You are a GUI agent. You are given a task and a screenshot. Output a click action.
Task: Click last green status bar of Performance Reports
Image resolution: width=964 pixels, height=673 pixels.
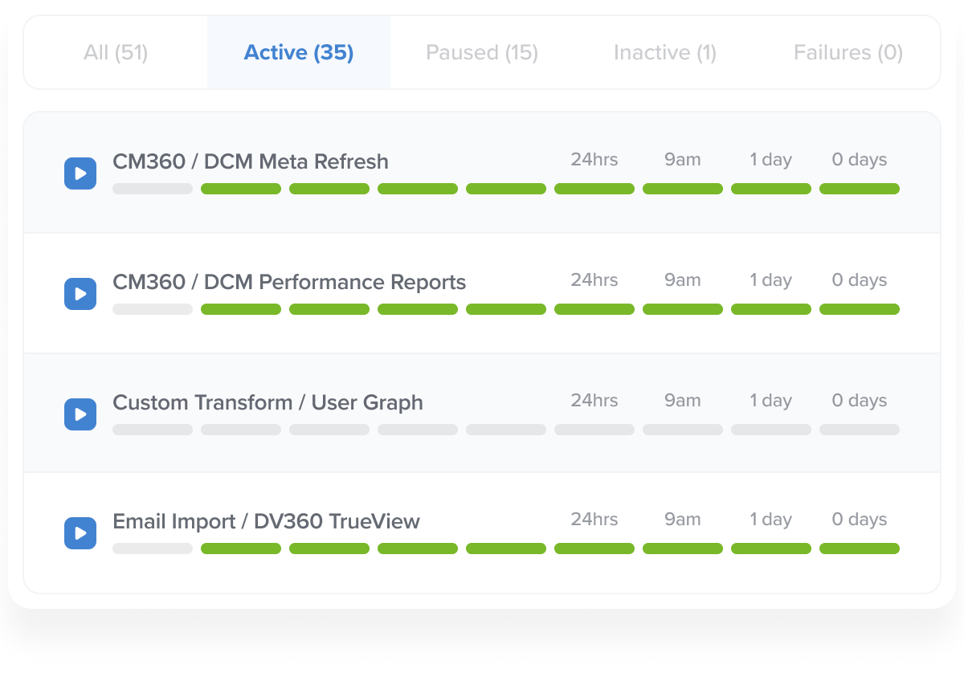point(860,309)
